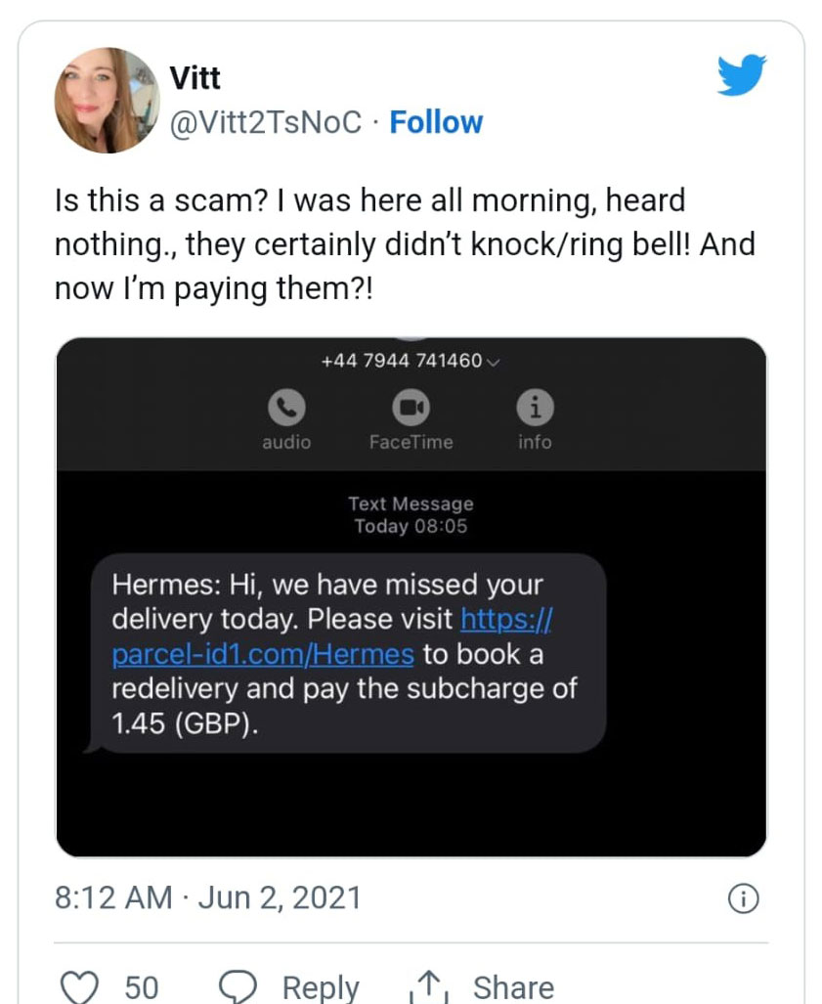Viewport: 822px width, 1004px height.
Task: Click the like count of 50
Action: [x=142, y=986]
